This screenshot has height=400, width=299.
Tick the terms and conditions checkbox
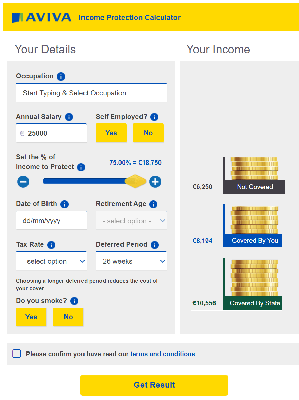pos(17,354)
